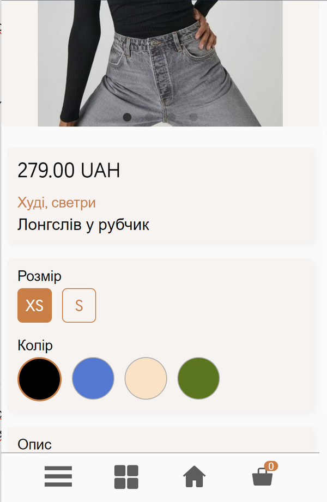The height and width of the screenshot is (502, 327).
Task: Select the active dark carousel dot
Action: coord(127,117)
